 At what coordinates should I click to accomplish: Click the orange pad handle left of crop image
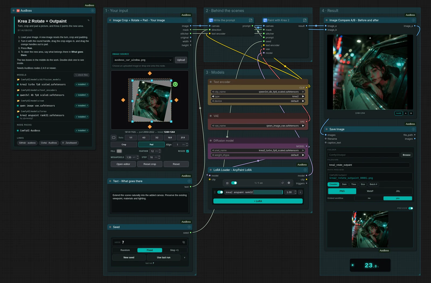[x=123, y=100]
